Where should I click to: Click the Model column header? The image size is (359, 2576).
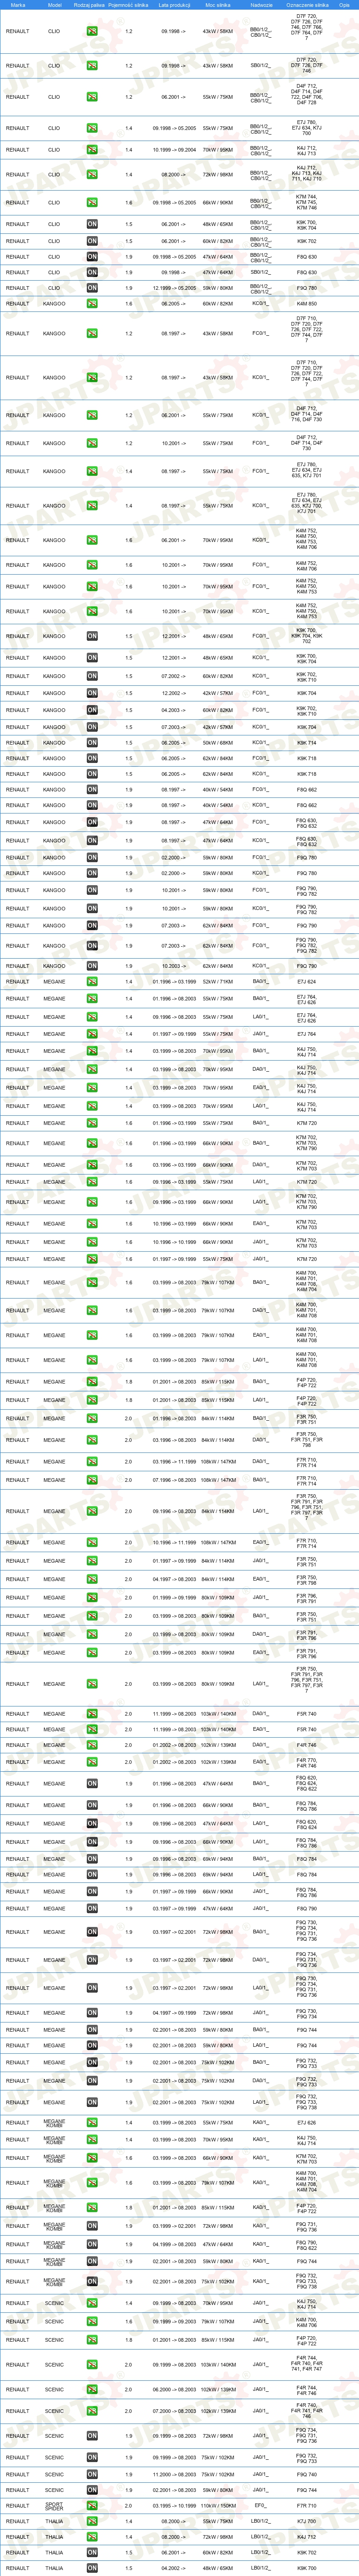54,5
